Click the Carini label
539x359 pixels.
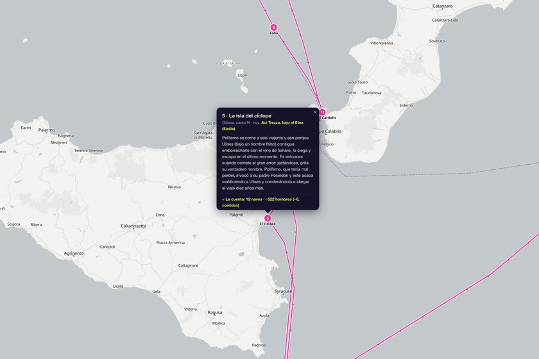coord(26,128)
